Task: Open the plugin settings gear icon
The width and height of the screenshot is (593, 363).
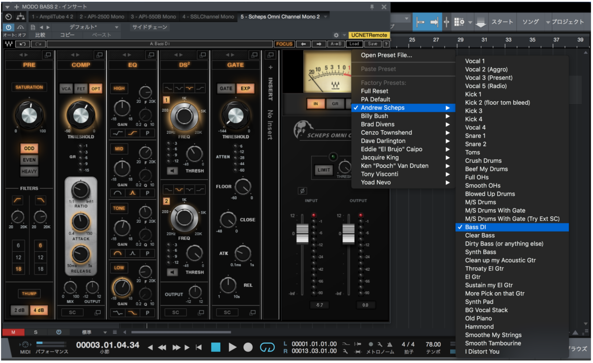Action: click(x=336, y=35)
